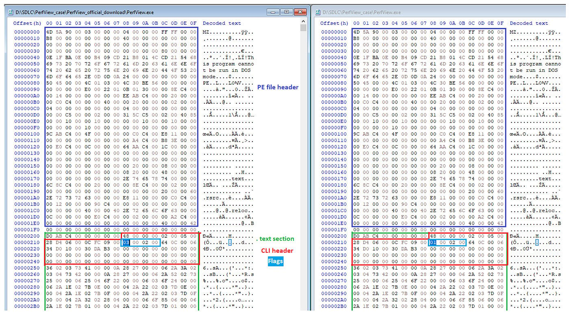Click offset 00000040 in the right window
569x314 pixels.
[334, 58]
